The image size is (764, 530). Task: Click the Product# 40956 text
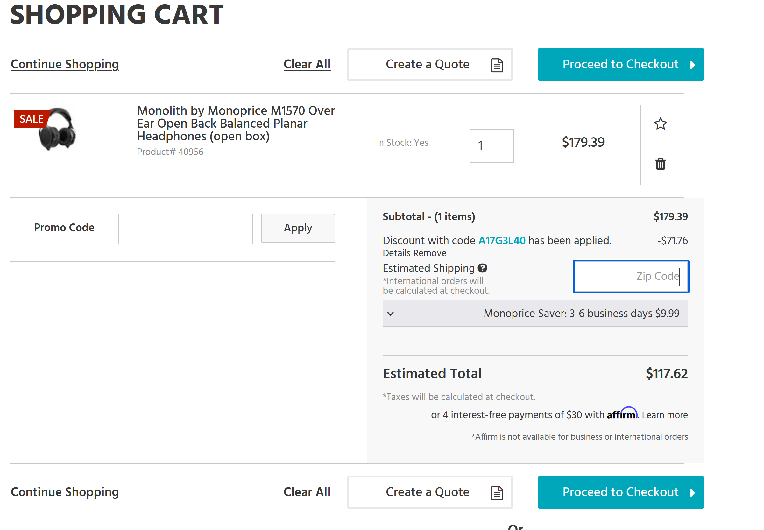pyautogui.click(x=170, y=152)
